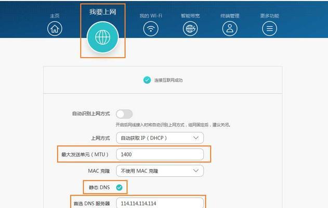This screenshot has height=208, width=328.
Task: Click the MAC 克隆 label text
Action: point(99,171)
